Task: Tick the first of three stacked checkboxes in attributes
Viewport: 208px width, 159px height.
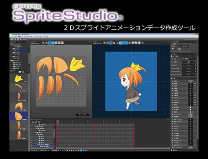Action: pos(191,107)
